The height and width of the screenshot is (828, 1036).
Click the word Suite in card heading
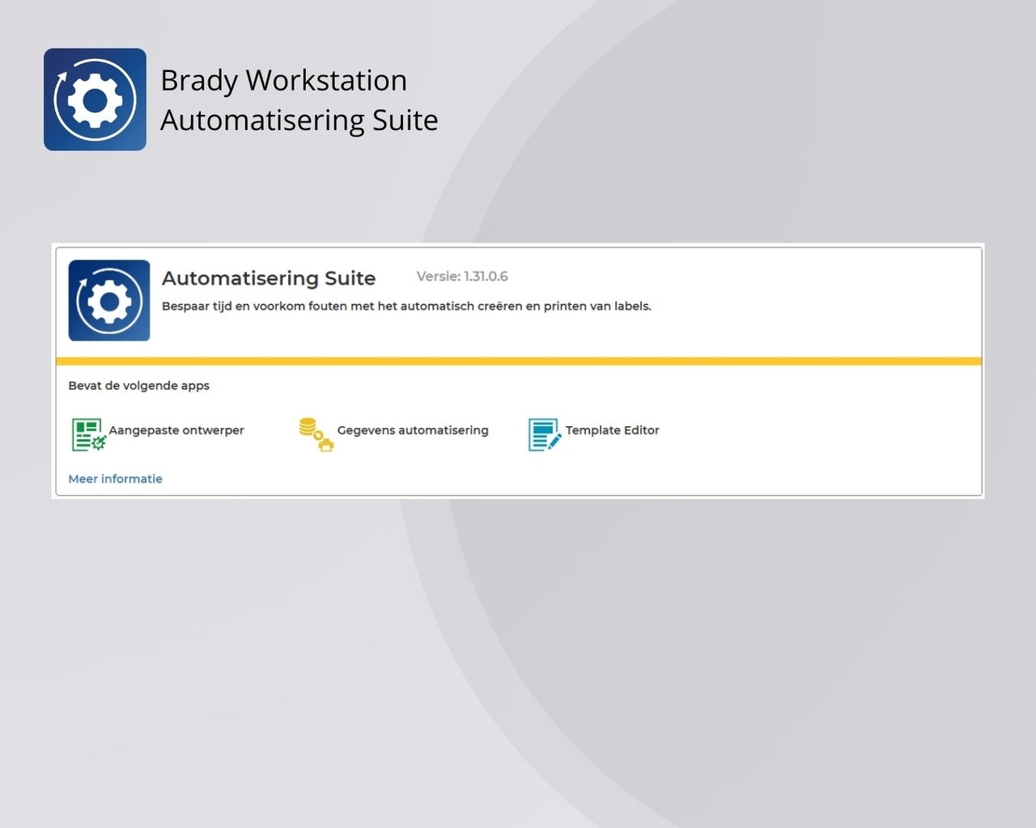(x=350, y=278)
